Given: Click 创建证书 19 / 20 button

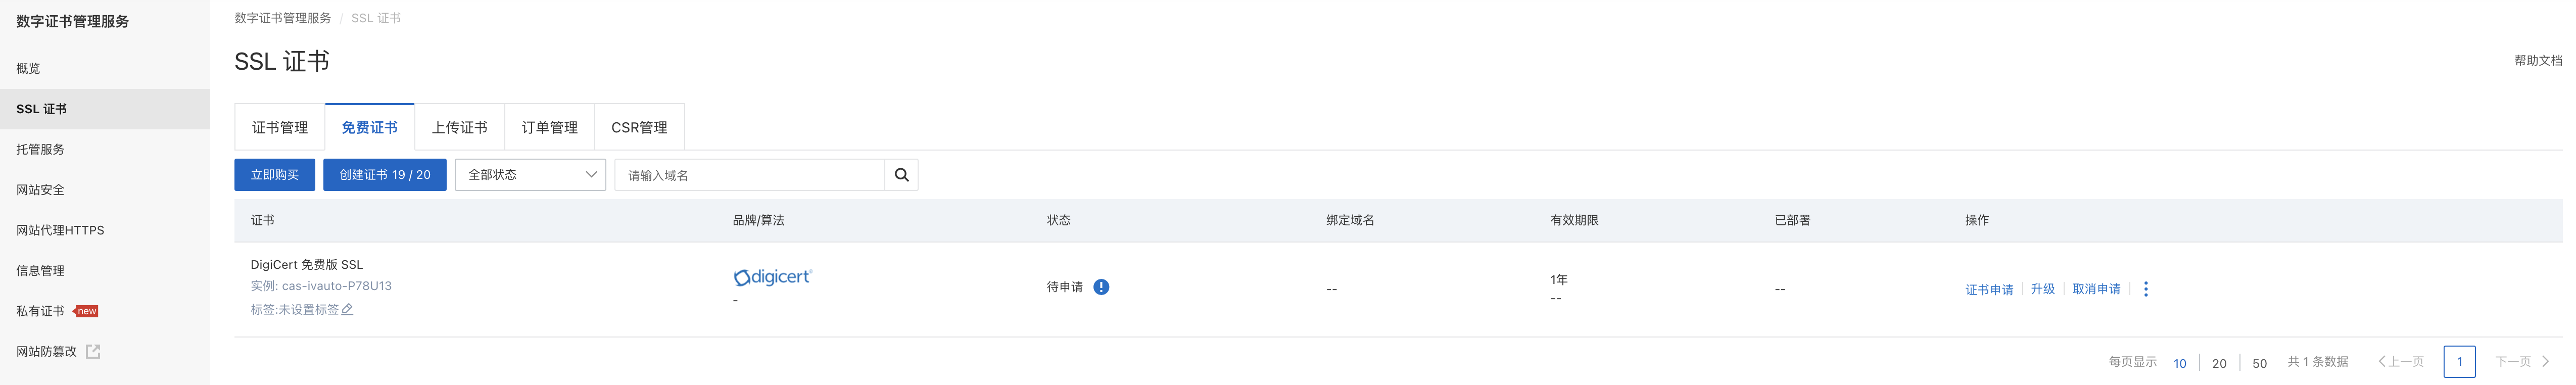Looking at the screenshot, I should pyautogui.click(x=385, y=175).
